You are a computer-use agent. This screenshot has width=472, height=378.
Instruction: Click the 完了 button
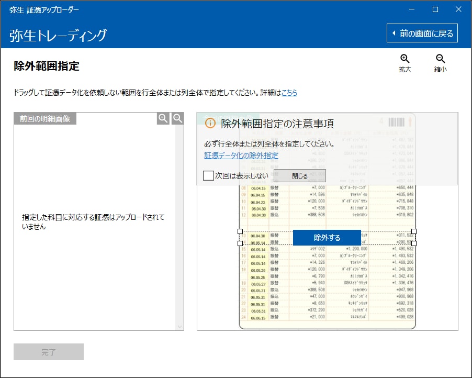pos(49,352)
